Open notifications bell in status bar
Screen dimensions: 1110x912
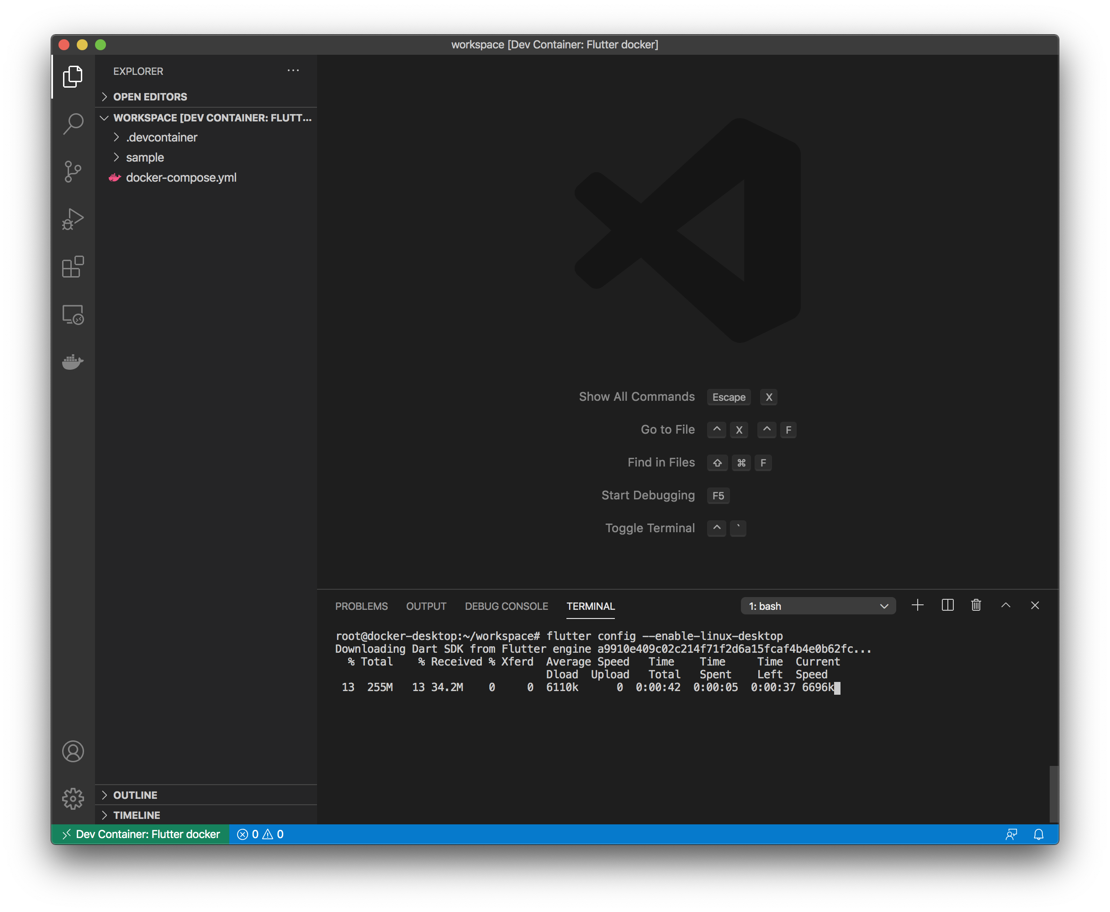pyautogui.click(x=1038, y=834)
